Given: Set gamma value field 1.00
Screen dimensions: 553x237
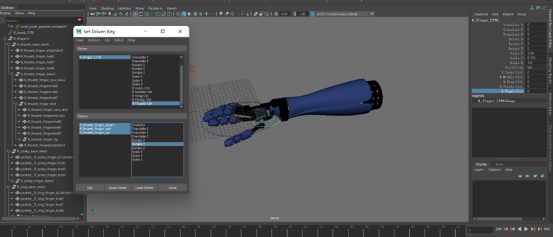Looking at the screenshot, I should click(302, 14).
